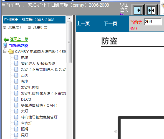
Task: Click the 菜单折叠 list icon
Action: click(29, 28)
